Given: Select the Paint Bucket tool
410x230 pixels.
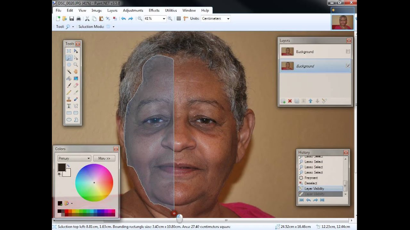Looking at the screenshot, I should tap(69, 78).
